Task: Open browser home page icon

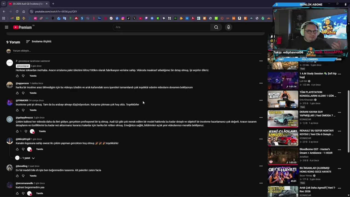Action: 24,11
